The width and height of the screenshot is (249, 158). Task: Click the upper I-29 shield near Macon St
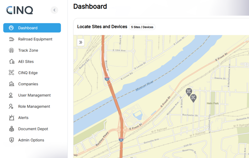107,79
